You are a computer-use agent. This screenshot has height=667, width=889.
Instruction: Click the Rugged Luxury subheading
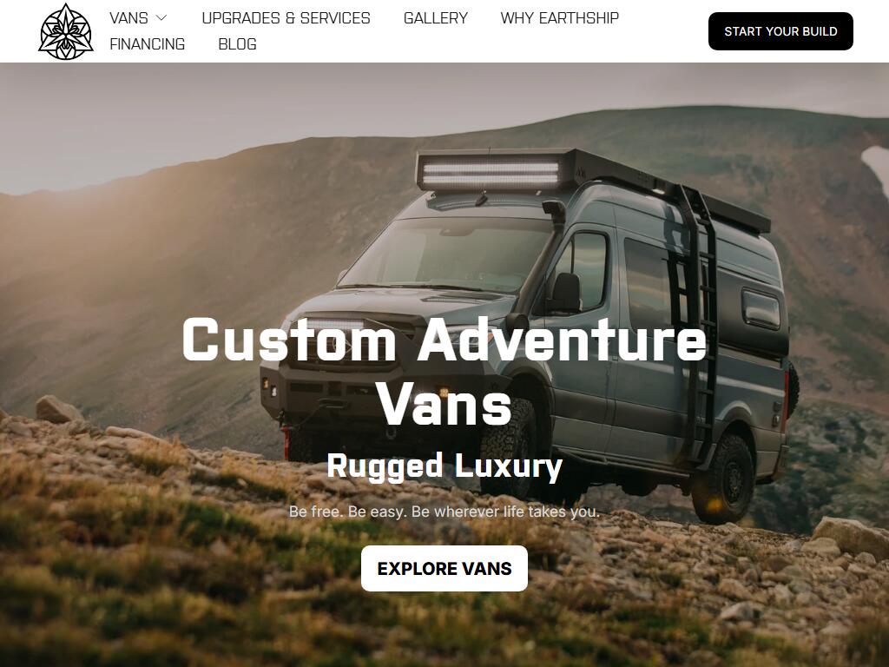pyautogui.click(x=444, y=466)
